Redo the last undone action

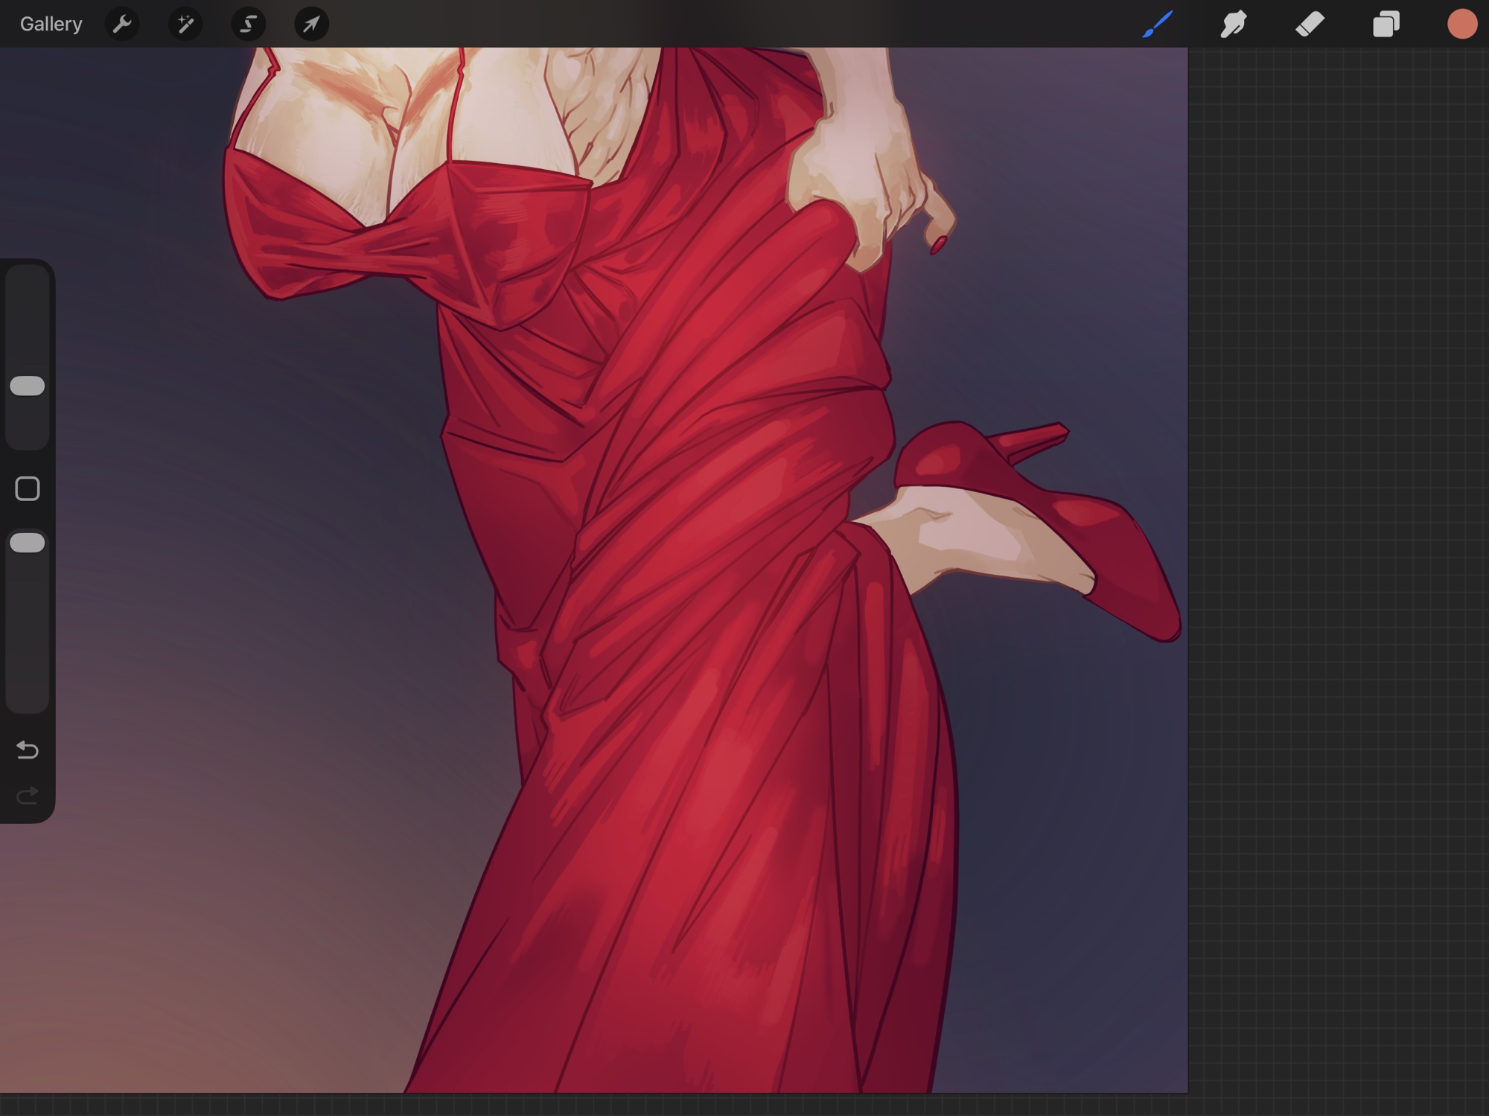point(28,796)
